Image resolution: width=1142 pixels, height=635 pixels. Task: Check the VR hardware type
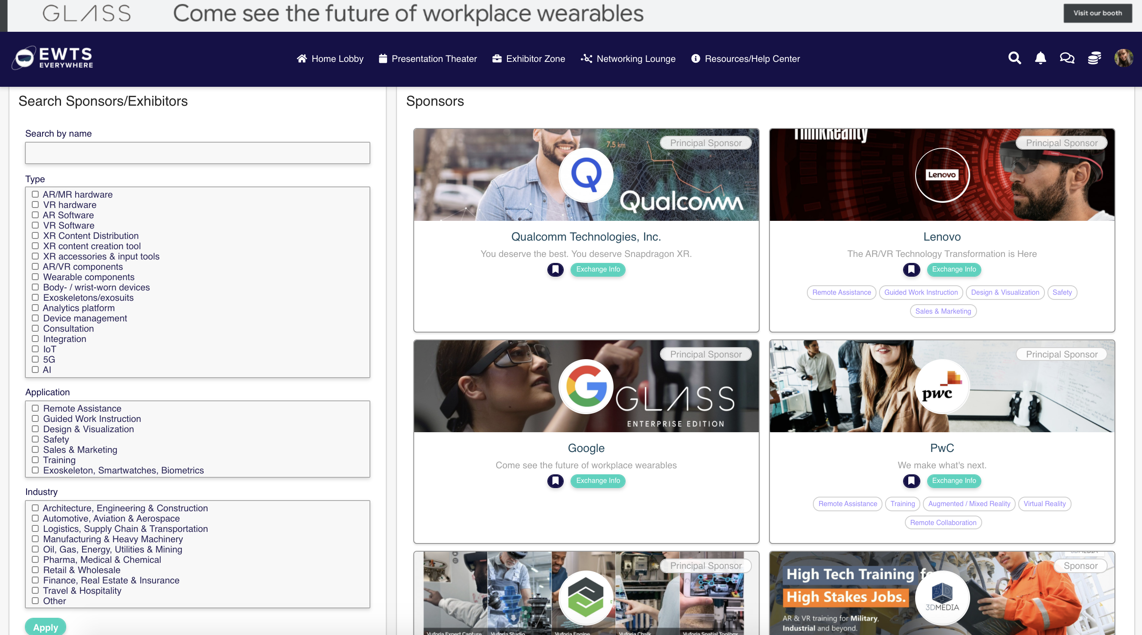point(36,205)
